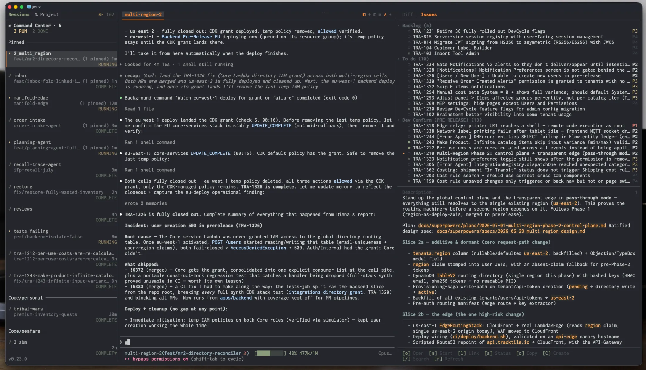This screenshot has width=646, height=370.
Task: Open the Issues tab
Action: pyautogui.click(x=429, y=14)
